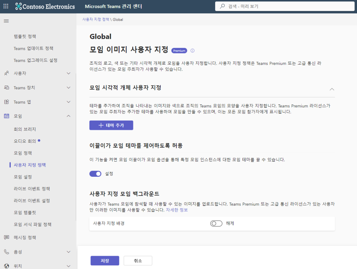Click the Premium badge
Image resolution: width=357 pixels, height=269 pixels.
(x=179, y=51)
